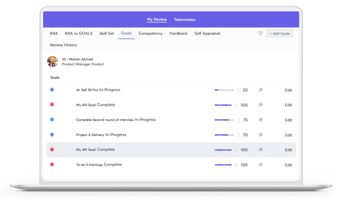Click blue status dot of Complete Second round of interview
Screen dimensions: 341x203
coord(52,119)
